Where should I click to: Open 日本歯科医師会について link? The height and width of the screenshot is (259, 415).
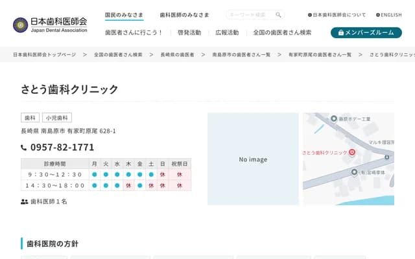click(x=337, y=15)
